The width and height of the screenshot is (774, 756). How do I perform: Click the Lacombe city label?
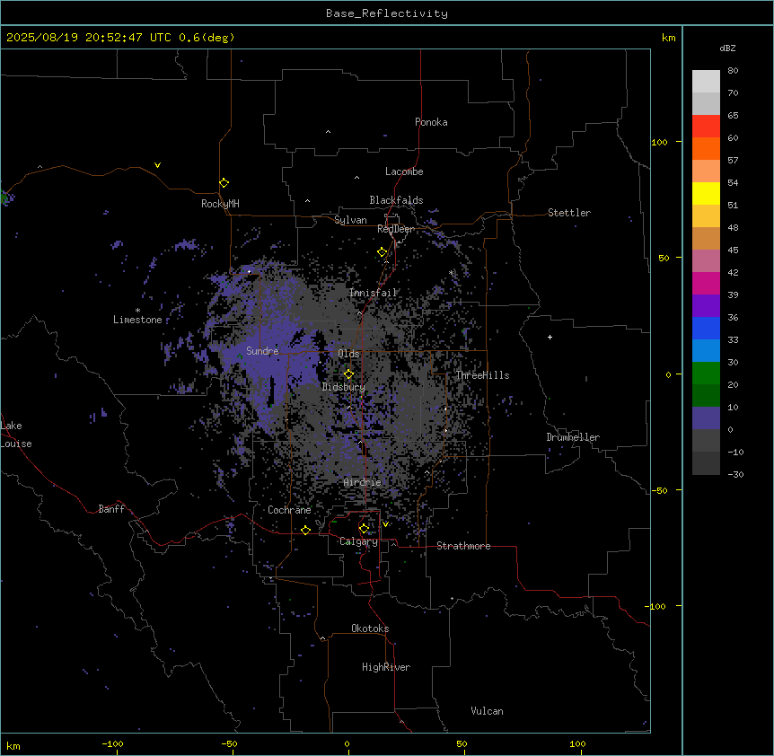pos(404,171)
